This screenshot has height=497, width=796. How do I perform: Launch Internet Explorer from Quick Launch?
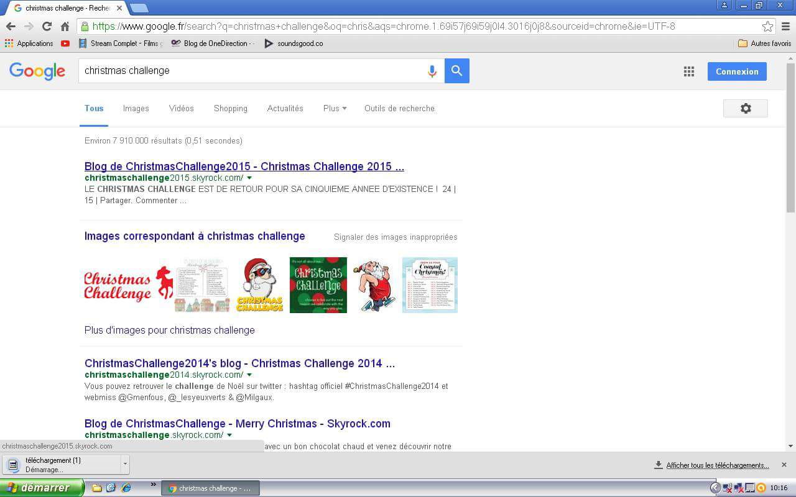126,488
